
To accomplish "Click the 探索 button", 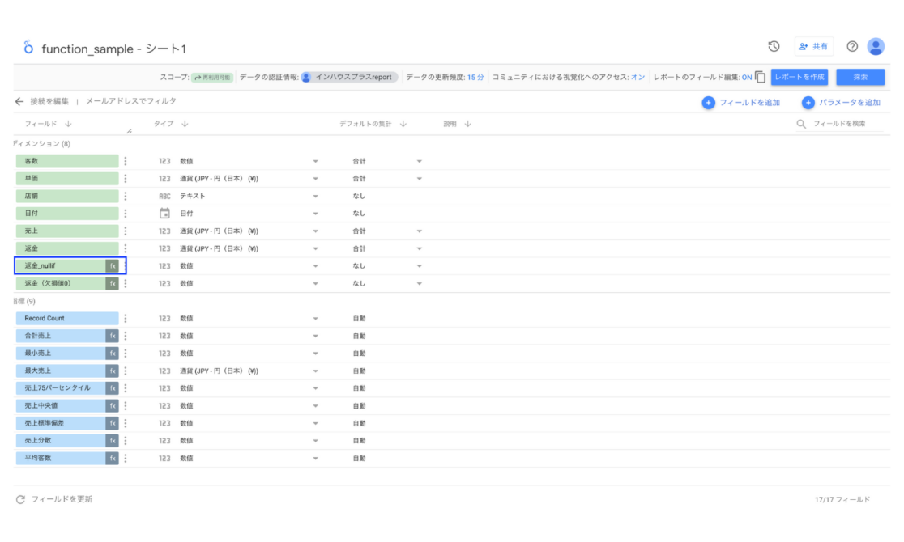I will (x=859, y=76).
